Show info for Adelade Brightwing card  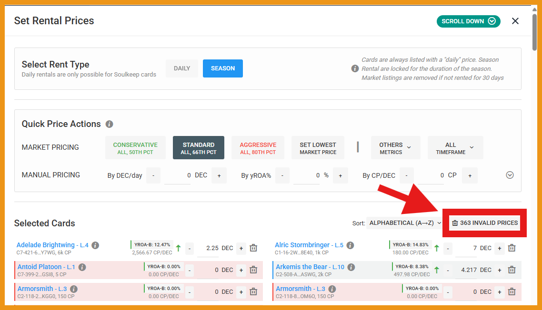coord(95,245)
